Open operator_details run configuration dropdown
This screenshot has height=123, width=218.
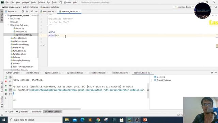184,7
